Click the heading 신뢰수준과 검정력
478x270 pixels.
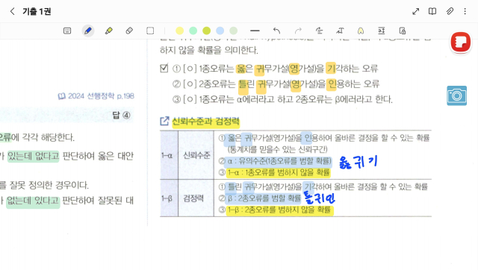(x=206, y=122)
